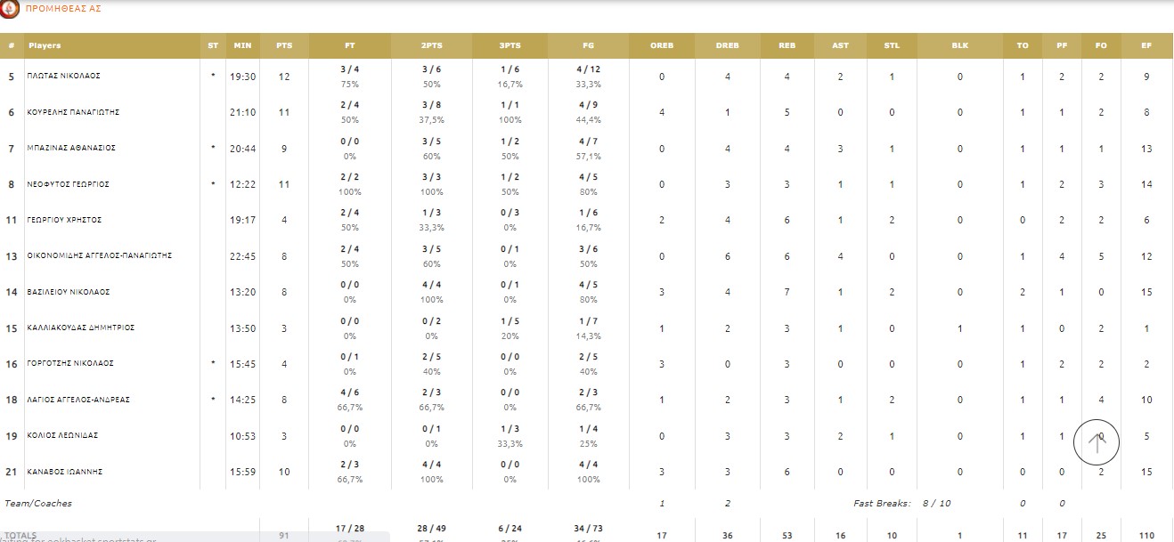
Task: Click the STL column header
Action: click(892, 45)
